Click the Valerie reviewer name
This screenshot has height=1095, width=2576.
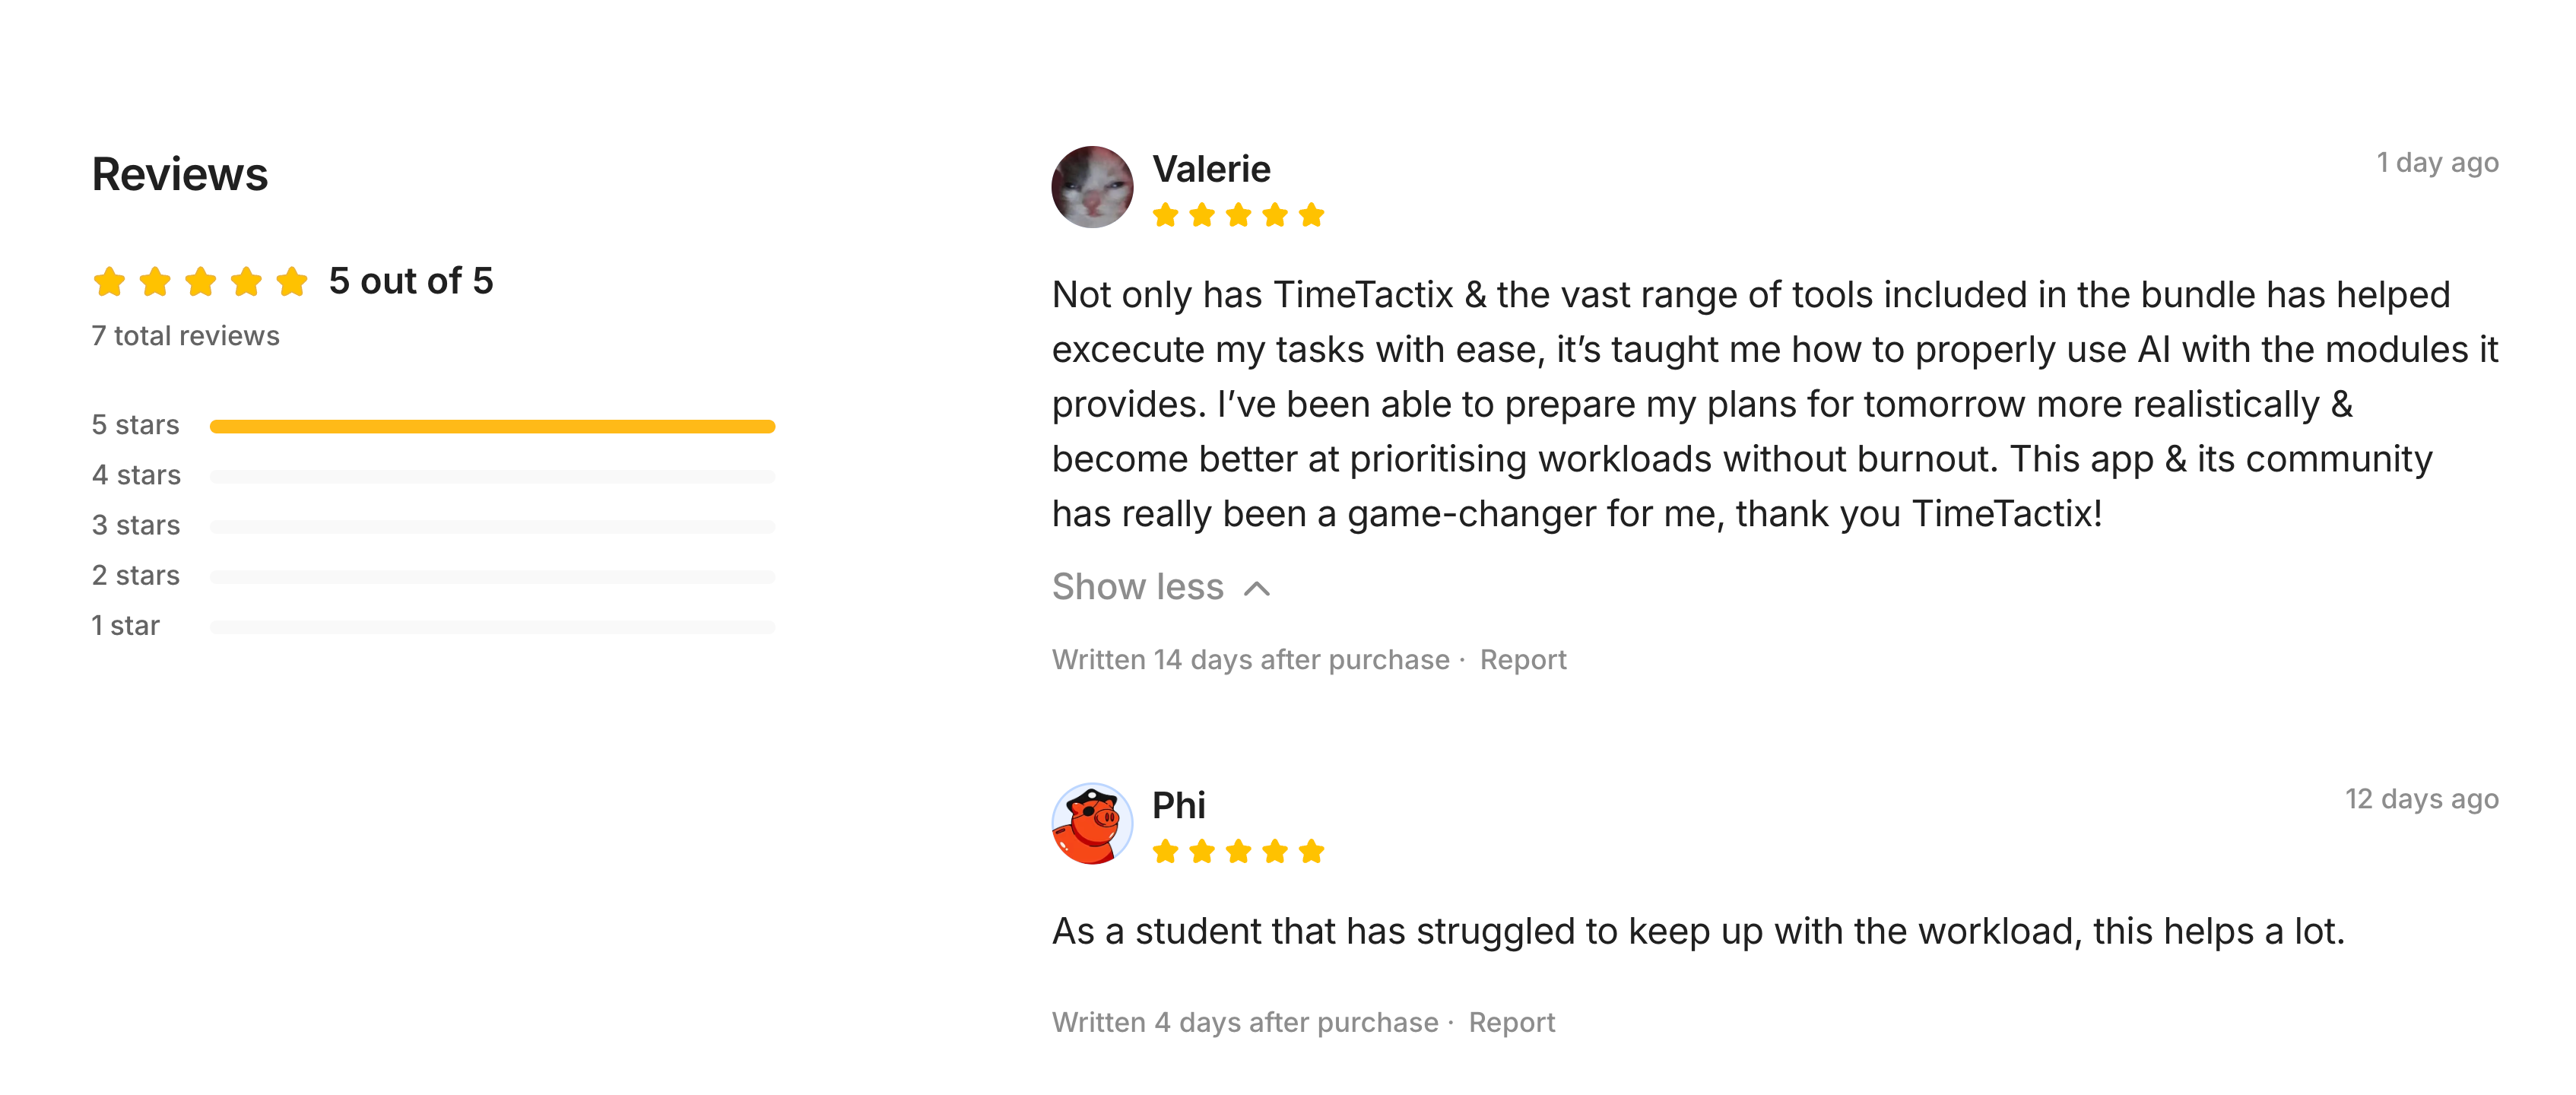1211,169
